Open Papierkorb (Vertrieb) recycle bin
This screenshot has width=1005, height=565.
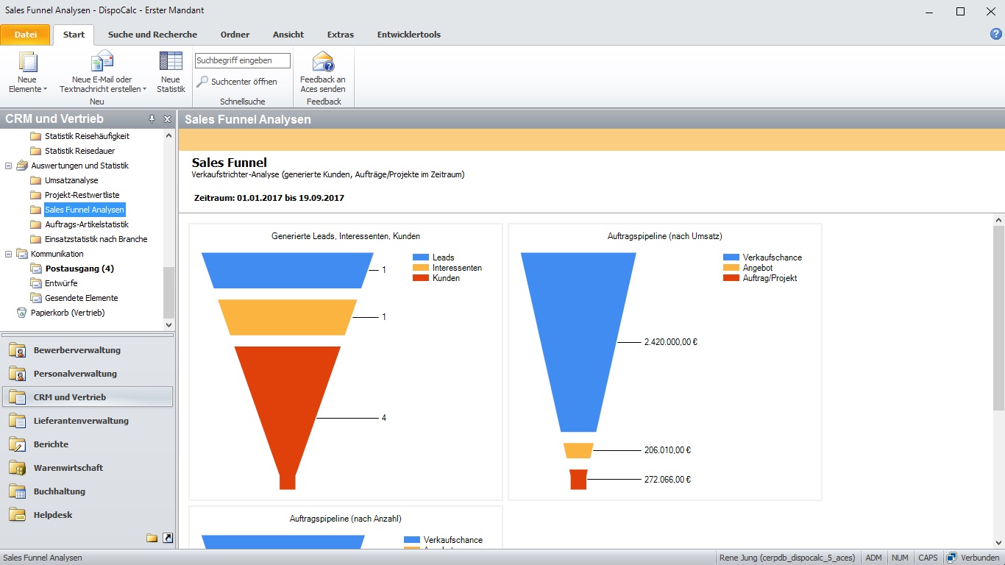(x=68, y=313)
